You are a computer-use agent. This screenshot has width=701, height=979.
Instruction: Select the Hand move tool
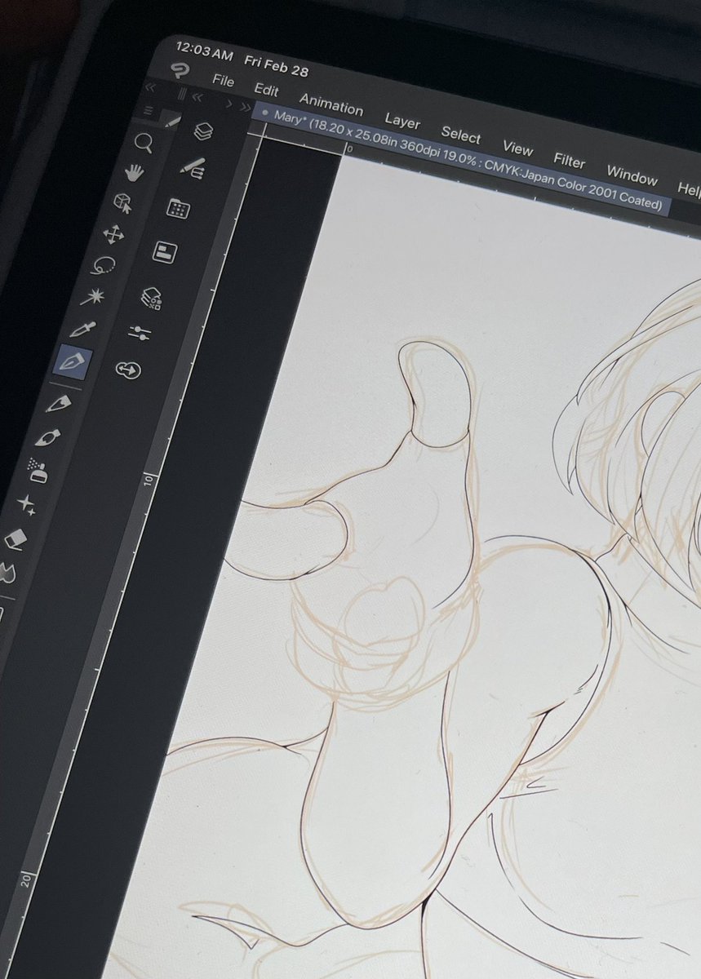pos(134,173)
